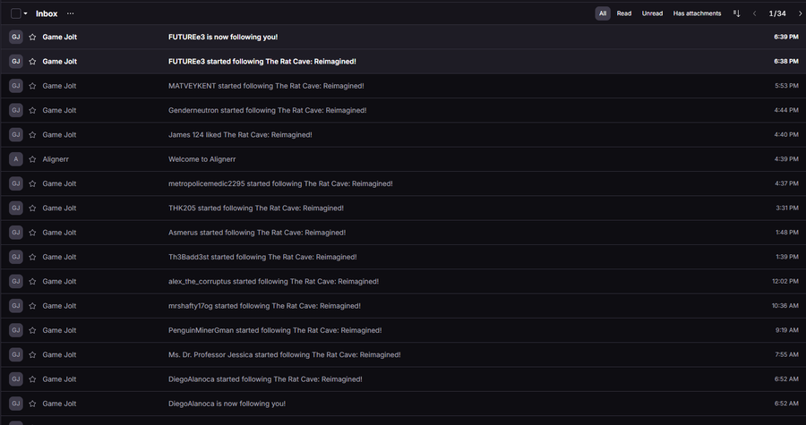Click the Alignerr sender avatar
Screen dimensions: 806x425
click(15, 159)
